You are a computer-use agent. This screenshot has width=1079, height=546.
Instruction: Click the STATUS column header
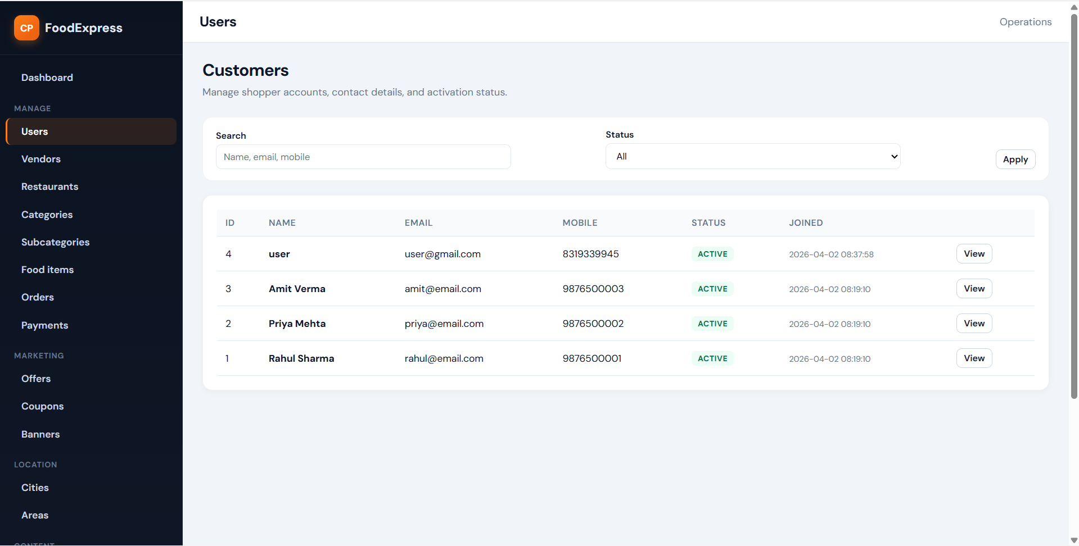[x=708, y=223]
